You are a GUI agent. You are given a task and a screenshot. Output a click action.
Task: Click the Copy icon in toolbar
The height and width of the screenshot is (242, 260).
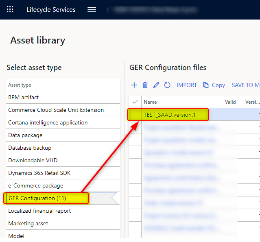206,85
